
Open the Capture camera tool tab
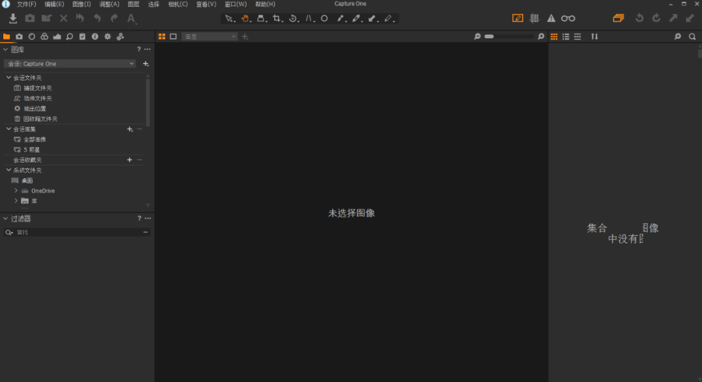(x=19, y=36)
